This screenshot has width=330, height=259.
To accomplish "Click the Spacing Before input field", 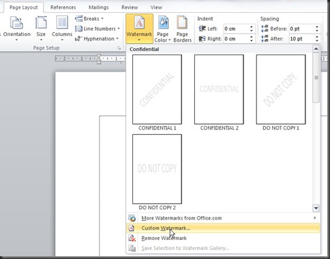I will point(301,29).
